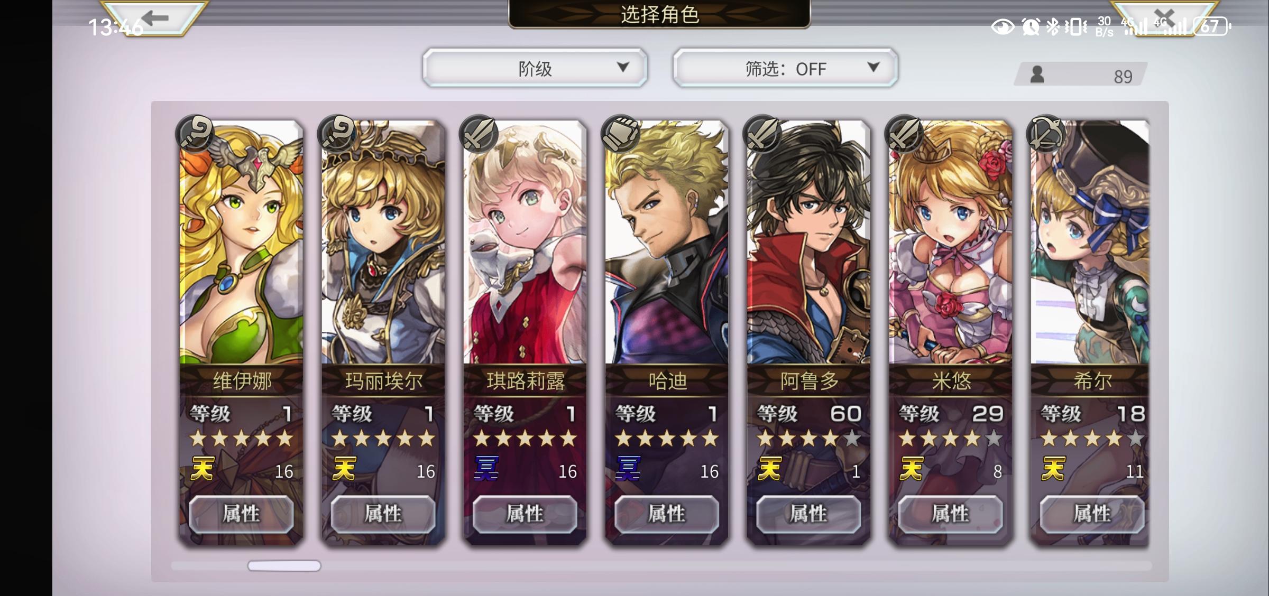The height and width of the screenshot is (596, 1269).
Task: View 属性 of 玛丽埃尔
Action: pos(383,514)
